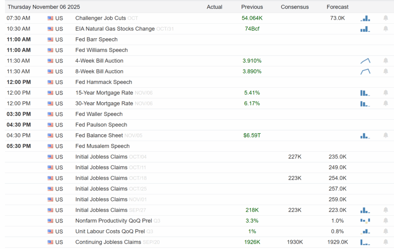View the 4-Week Bill Auction line chart icon
Viewport: 394px width, 249px height.
(x=365, y=61)
